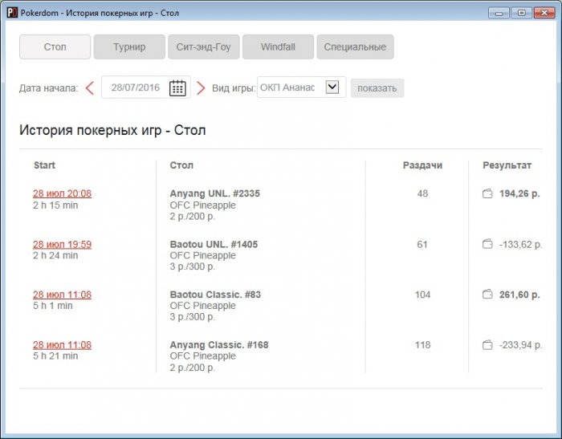562x439 pixels.
Task: Sort by the Результат column header
Action: (x=507, y=165)
